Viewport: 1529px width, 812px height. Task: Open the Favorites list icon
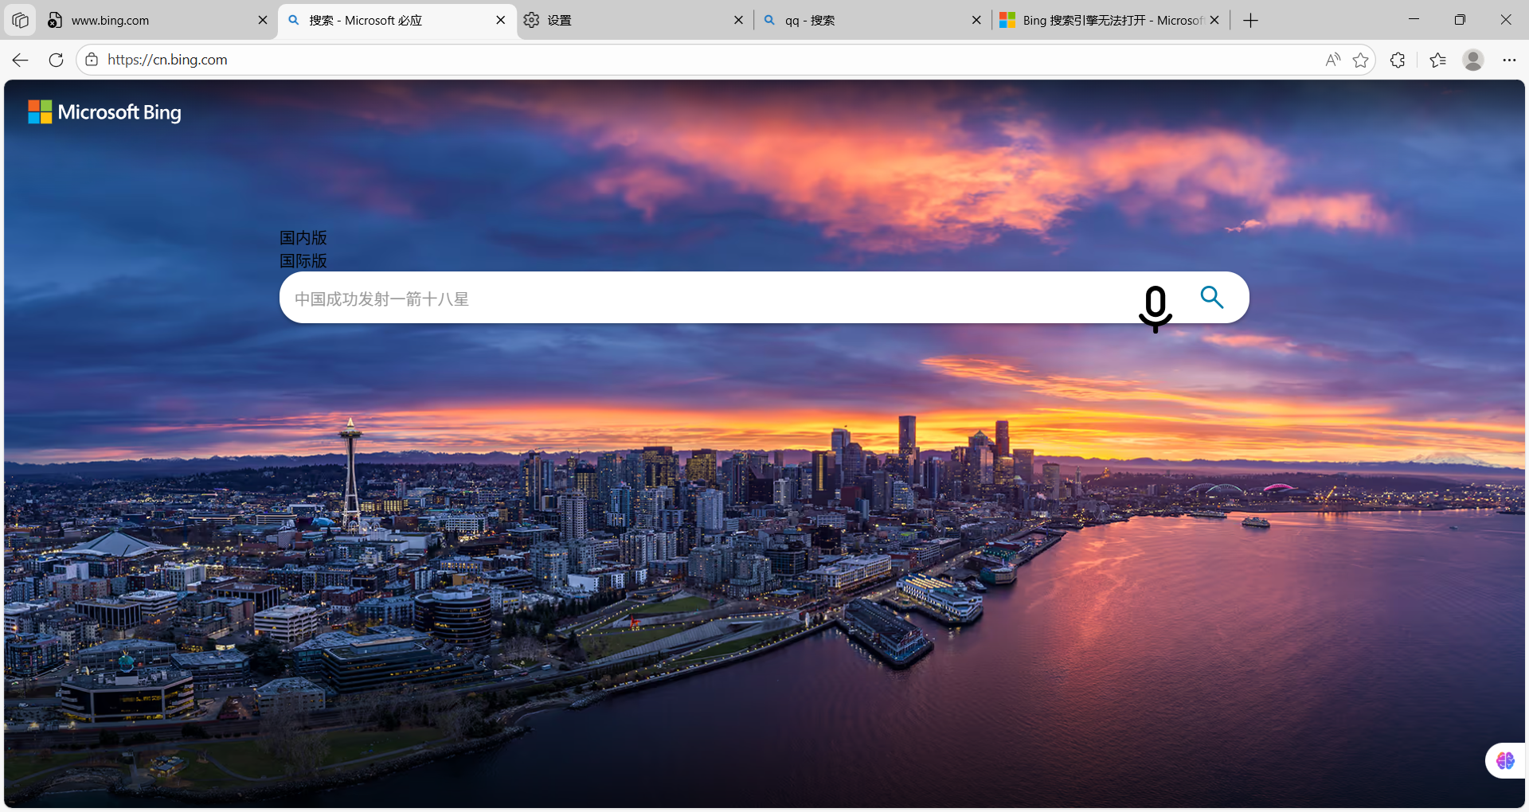1437,60
